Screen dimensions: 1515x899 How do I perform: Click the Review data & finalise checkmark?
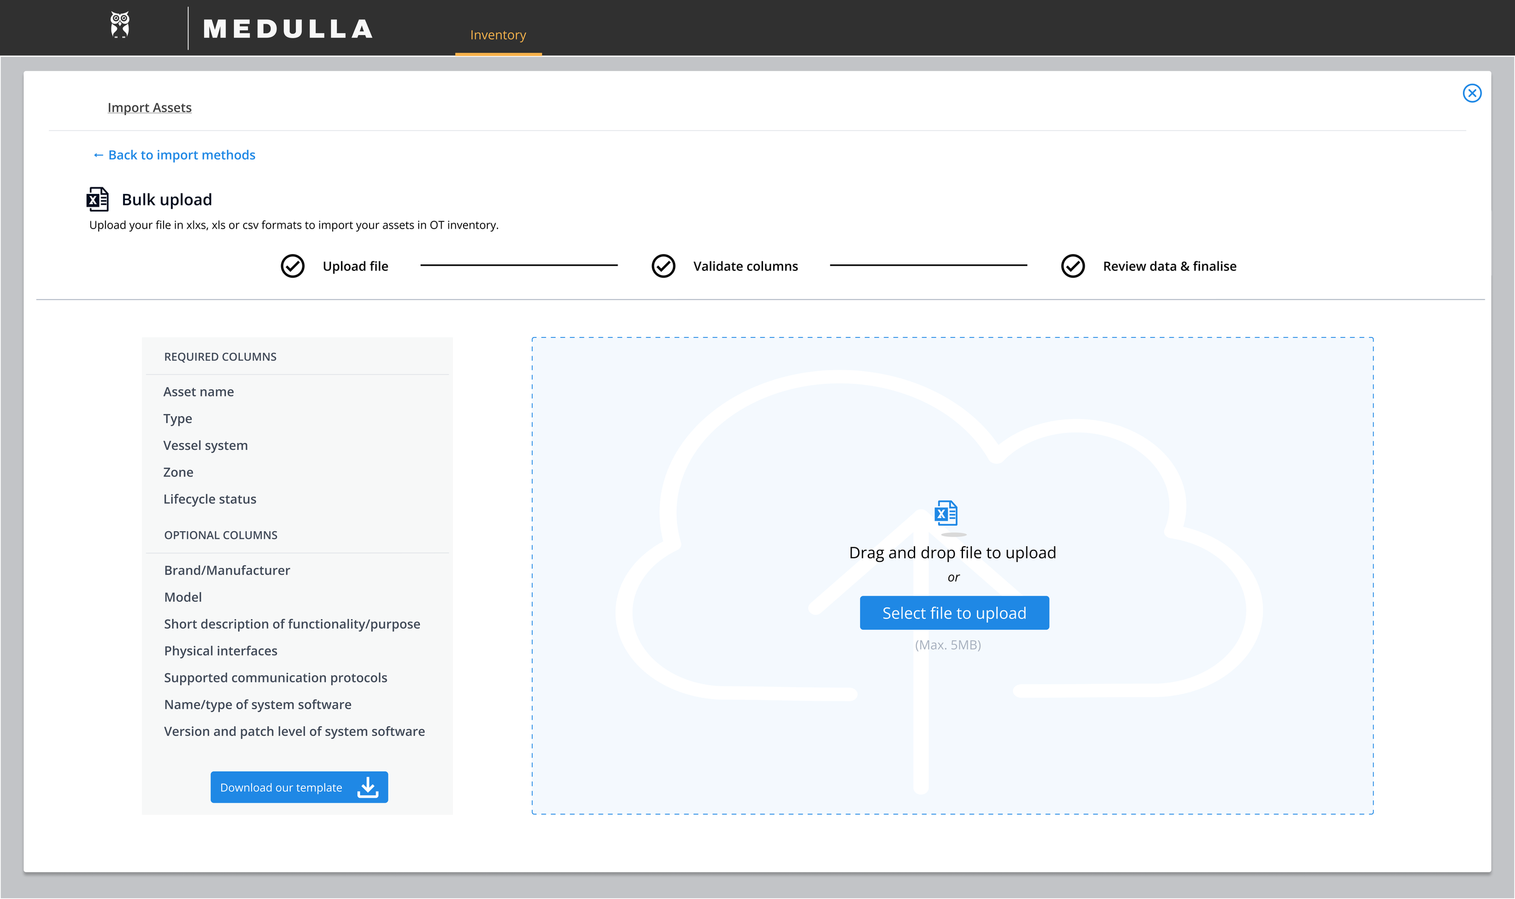point(1073,266)
